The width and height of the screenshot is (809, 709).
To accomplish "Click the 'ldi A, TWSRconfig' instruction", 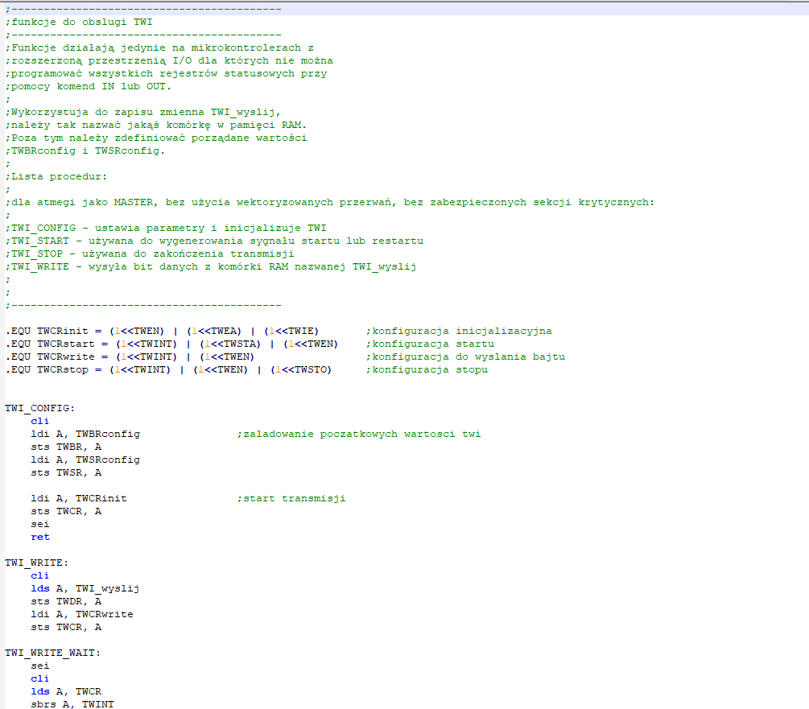I will pos(85,460).
